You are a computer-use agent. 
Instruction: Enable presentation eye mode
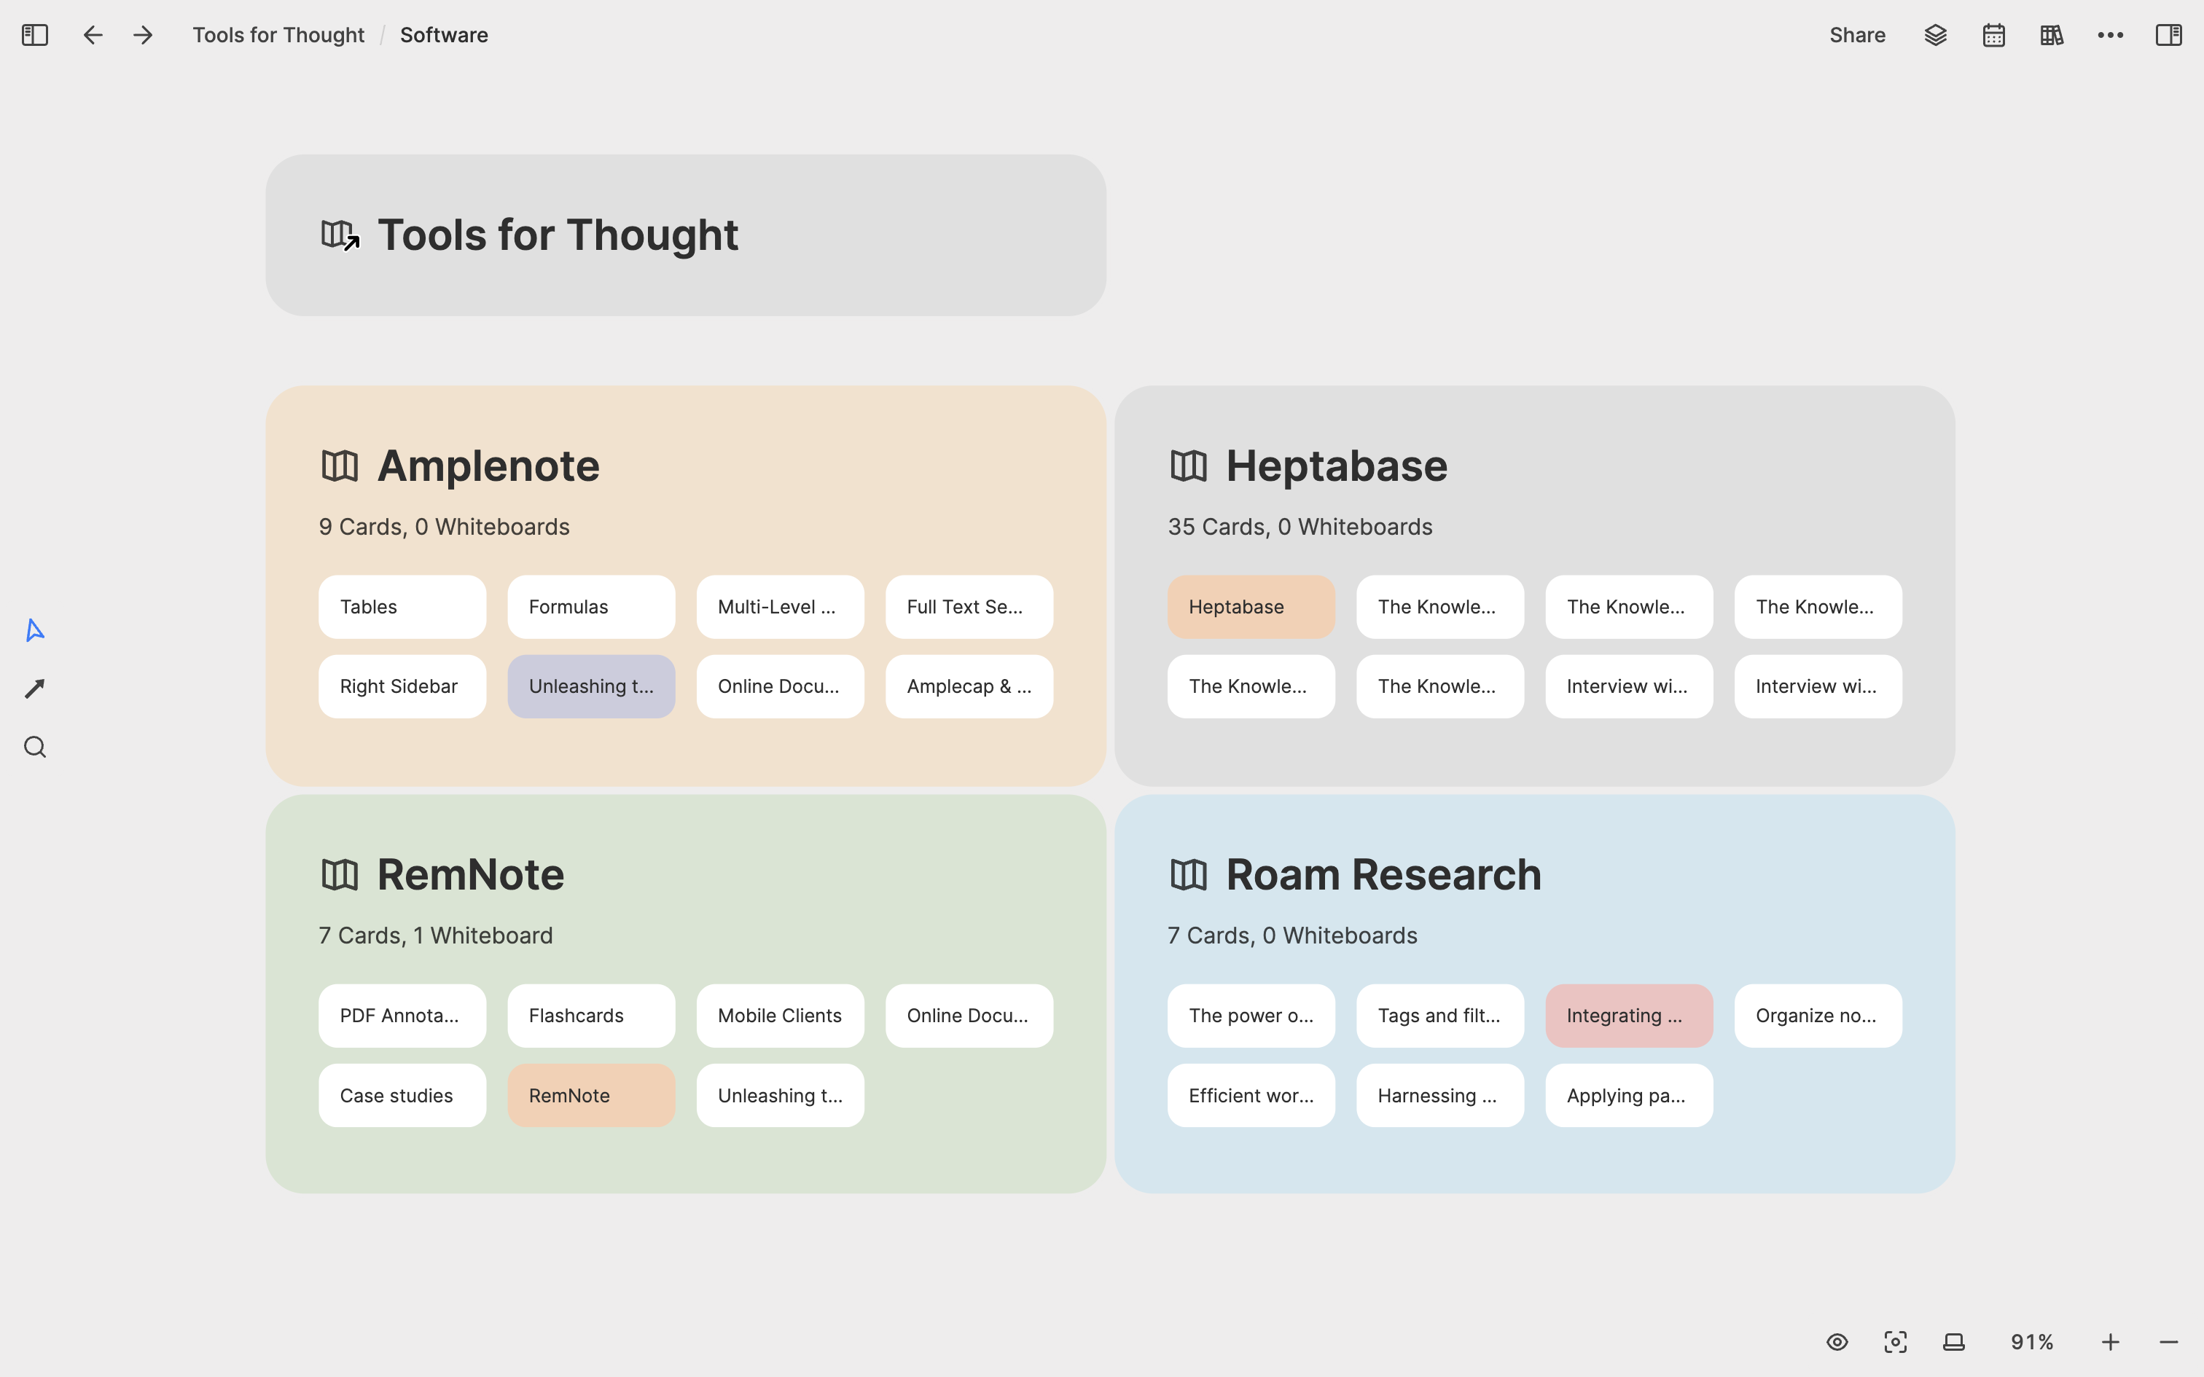click(x=1837, y=1341)
